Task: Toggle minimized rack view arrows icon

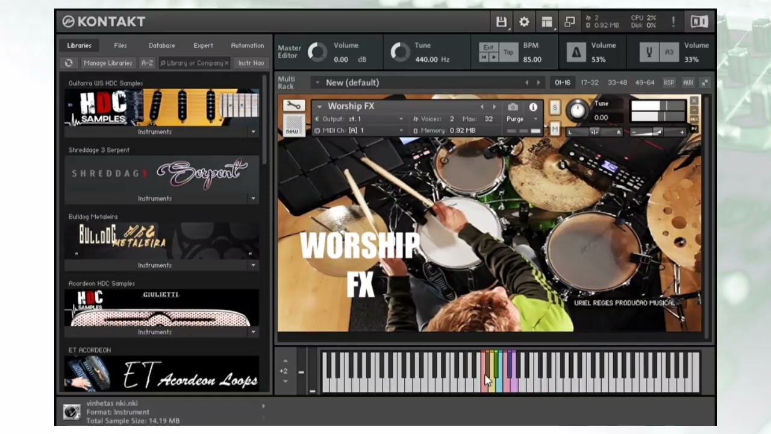Action: coord(704,83)
